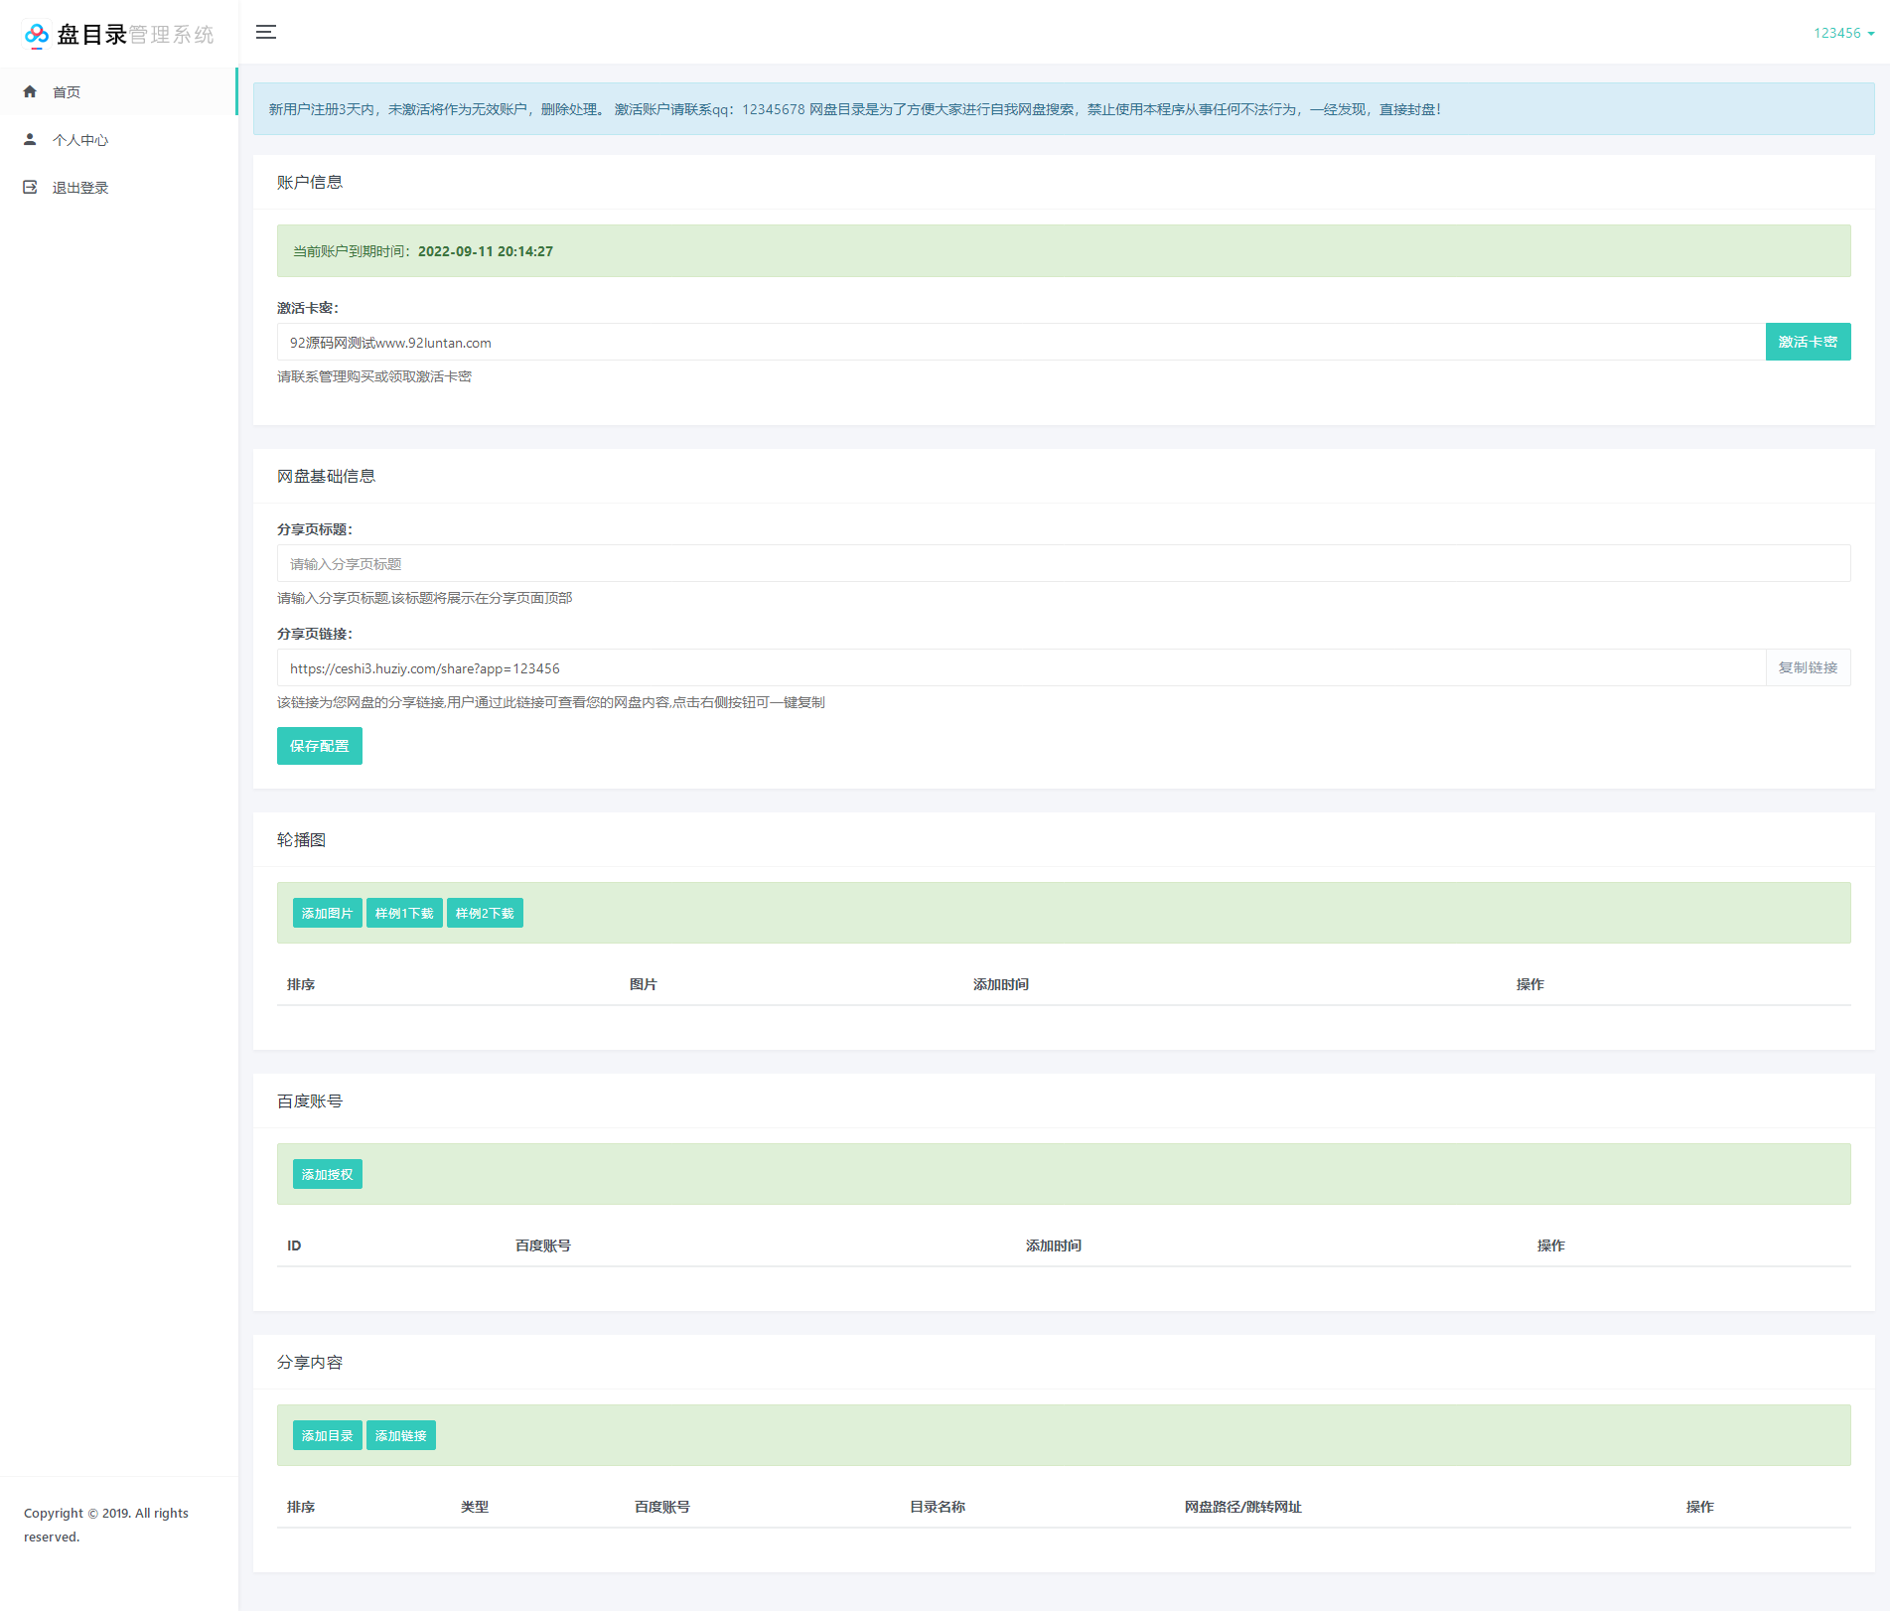The width and height of the screenshot is (1890, 1611).
Task: Click the 添加目录 button
Action: click(x=327, y=1435)
